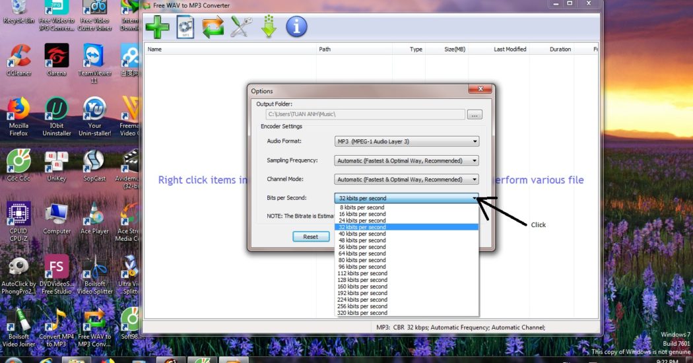Click the orange-green convert arrows icon
This screenshot has width=693, height=363.
tap(213, 27)
